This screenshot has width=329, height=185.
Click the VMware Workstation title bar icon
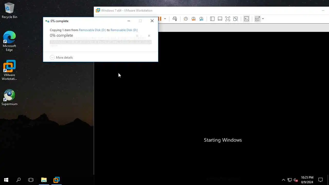(x=98, y=11)
